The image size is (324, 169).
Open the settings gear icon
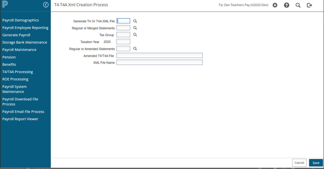point(275,5)
